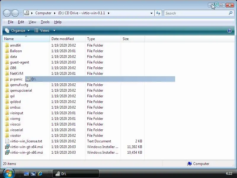Click the search magnifier icon

click(x=231, y=13)
